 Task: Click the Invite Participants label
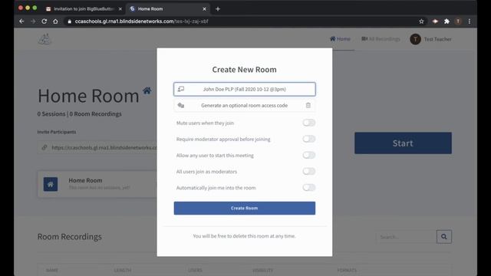point(57,132)
